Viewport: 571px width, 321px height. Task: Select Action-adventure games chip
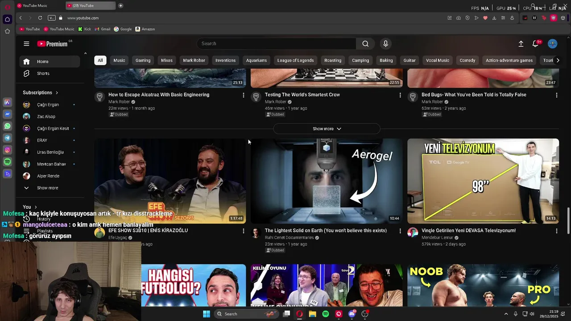click(x=509, y=60)
